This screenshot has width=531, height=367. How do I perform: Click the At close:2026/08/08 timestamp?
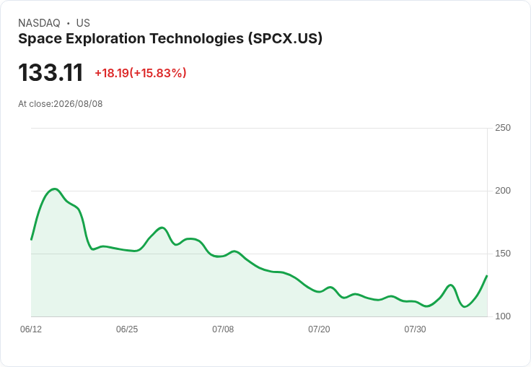point(61,104)
